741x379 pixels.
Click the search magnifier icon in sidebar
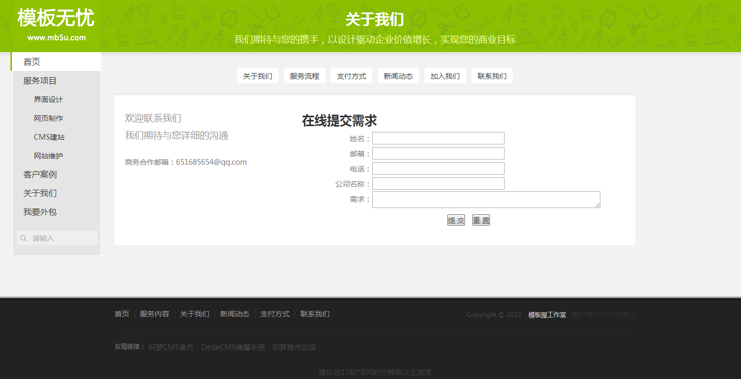click(23, 238)
